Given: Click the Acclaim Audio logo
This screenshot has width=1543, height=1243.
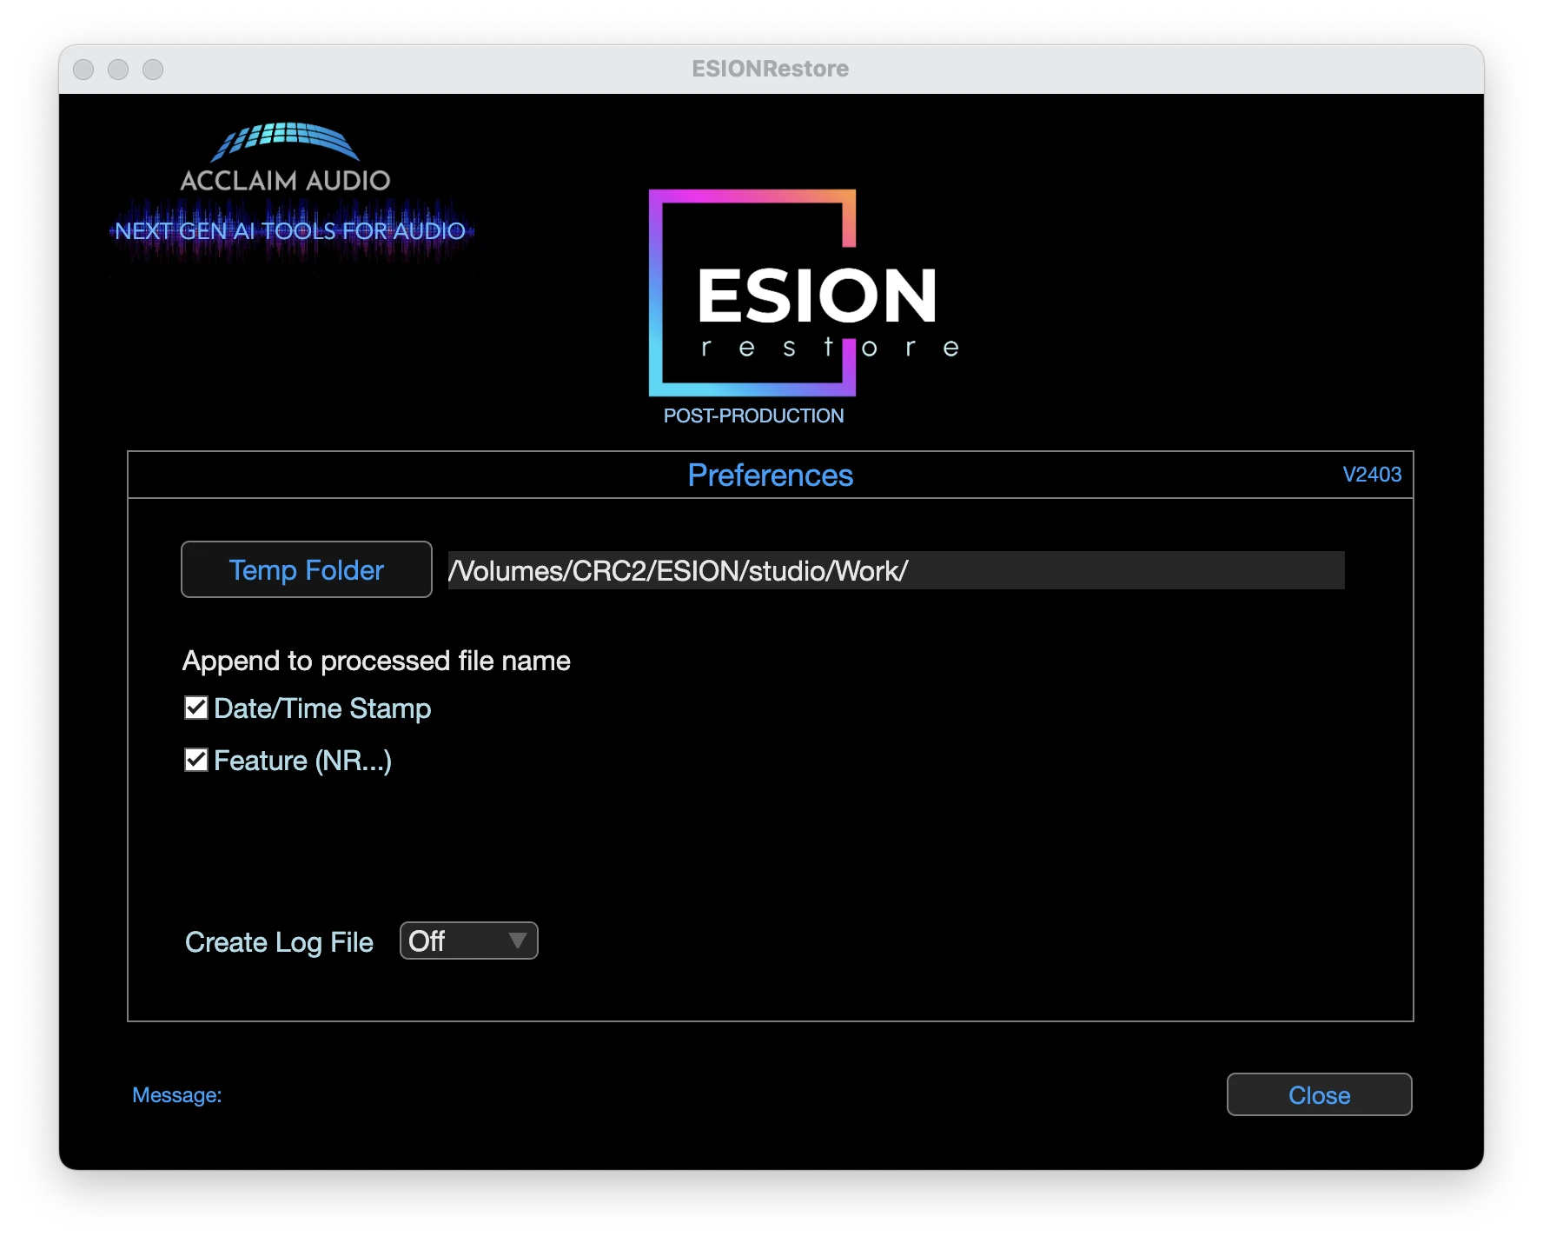Looking at the screenshot, I should tap(285, 158).
